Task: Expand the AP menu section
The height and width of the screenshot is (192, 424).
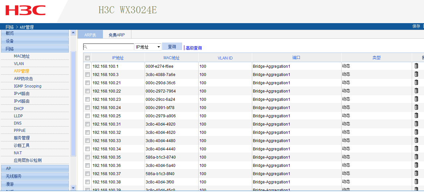Action: click(x=35, y=168)
